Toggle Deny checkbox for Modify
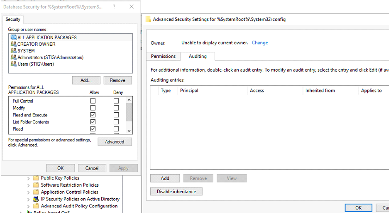Viewport: 389px width, 213px height. pyautogui.click(x=116, y=108)
